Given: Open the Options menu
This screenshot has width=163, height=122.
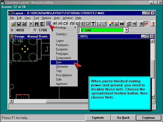Looking at the screenshot, I should tap(46, 18).
